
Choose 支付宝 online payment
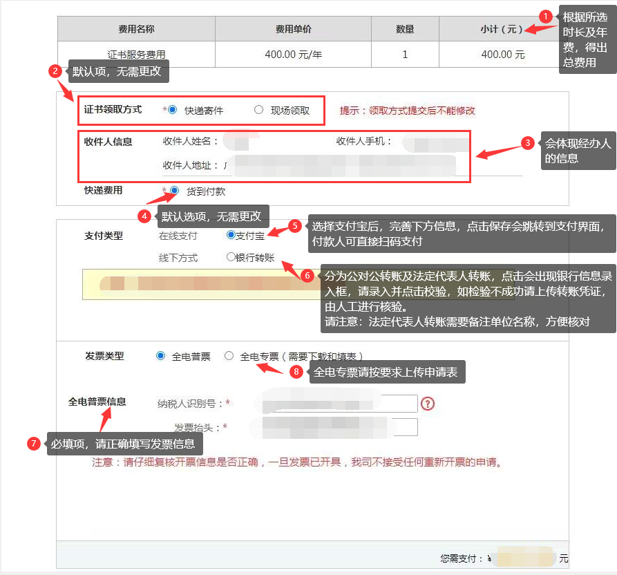pos(231,235)
